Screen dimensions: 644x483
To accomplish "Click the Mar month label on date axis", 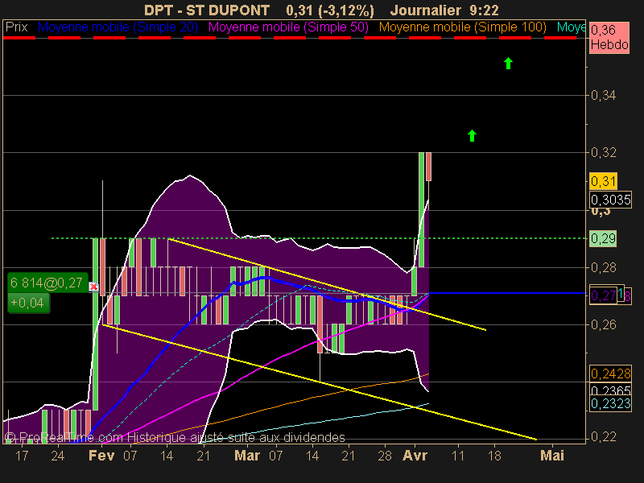I will pos(247,456).
